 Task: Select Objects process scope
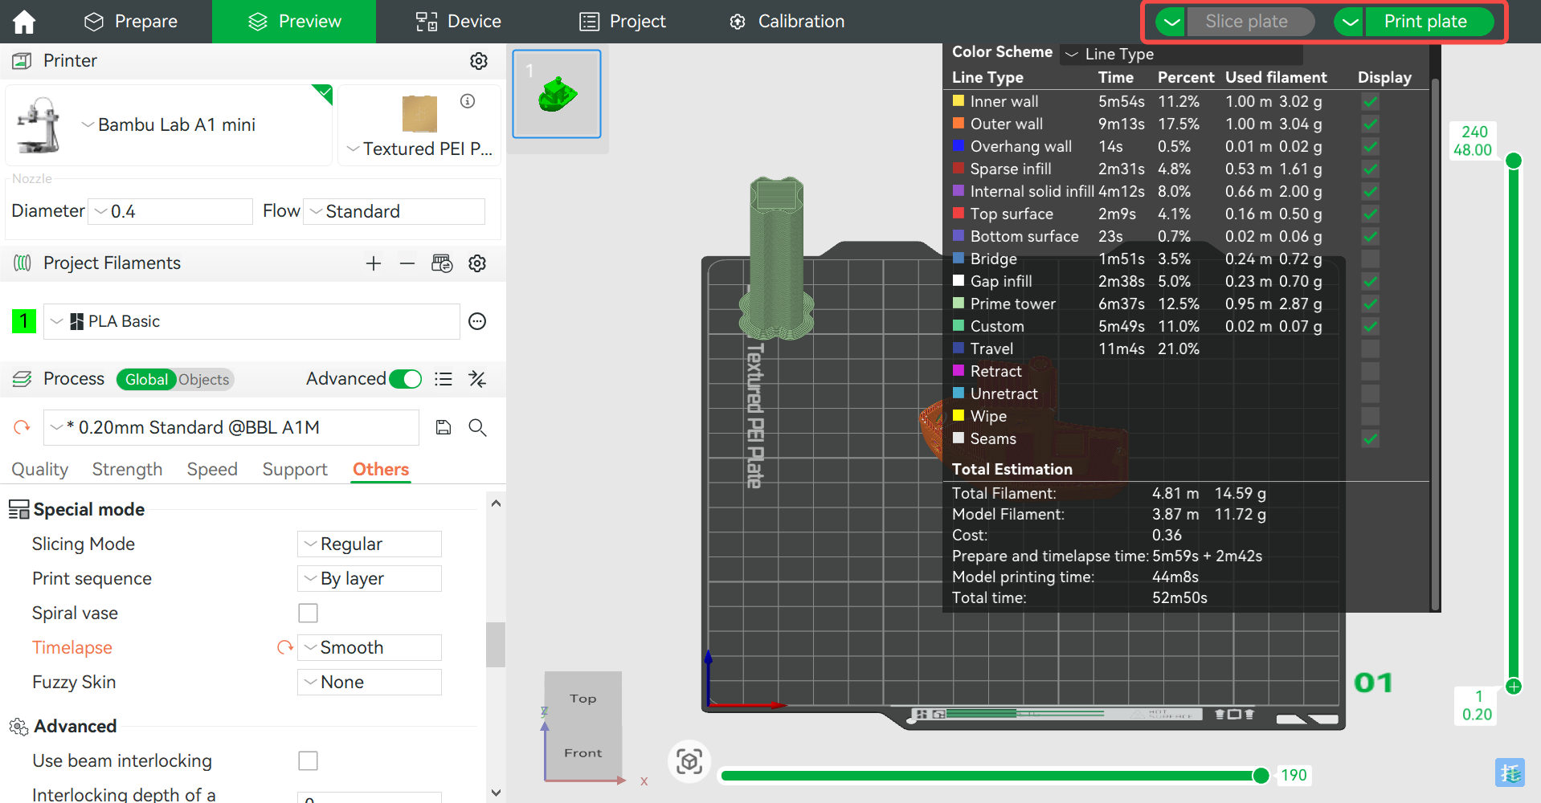204,379
